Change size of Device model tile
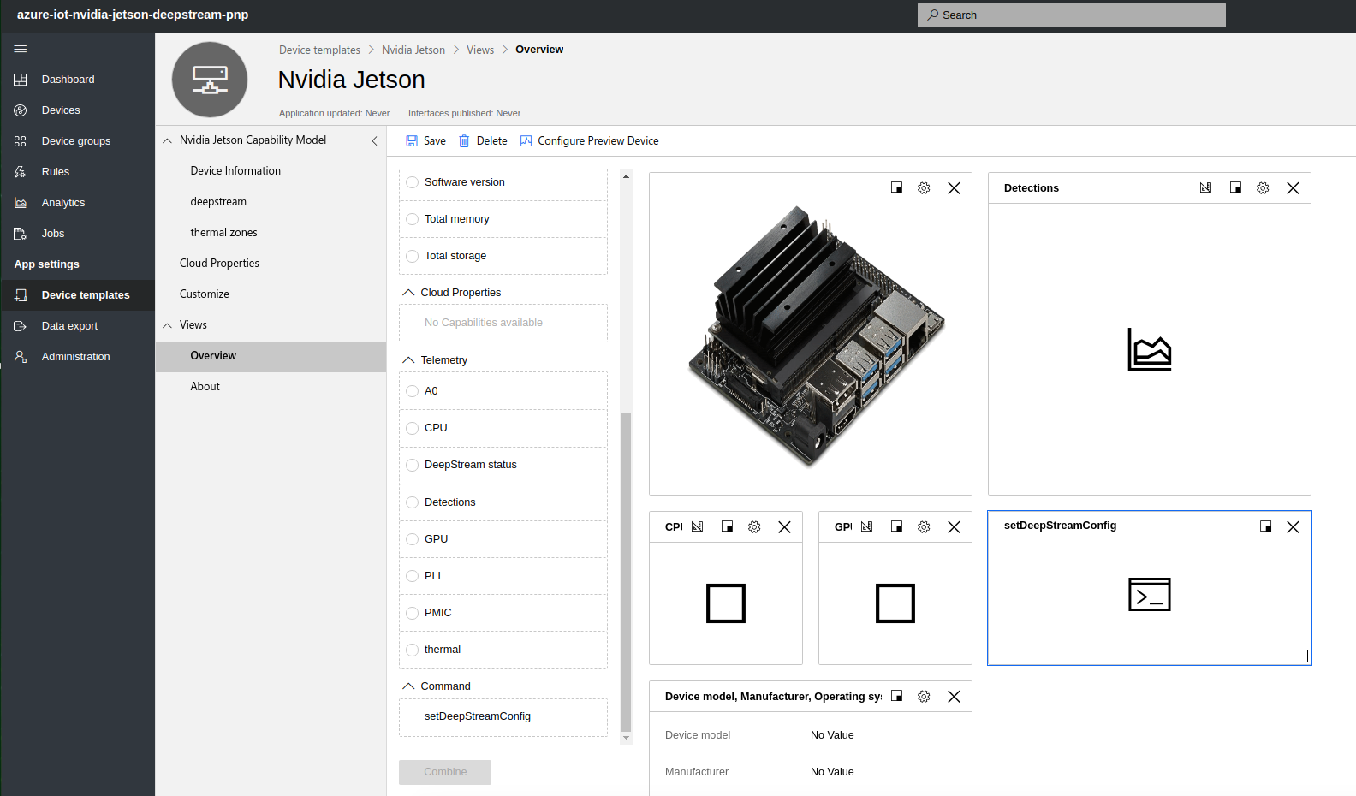 pos(896,696)
